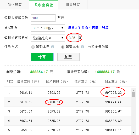This screenshot has width=139, height=135.
Task: Open help icon beside 等额本金
Action: 82,47
